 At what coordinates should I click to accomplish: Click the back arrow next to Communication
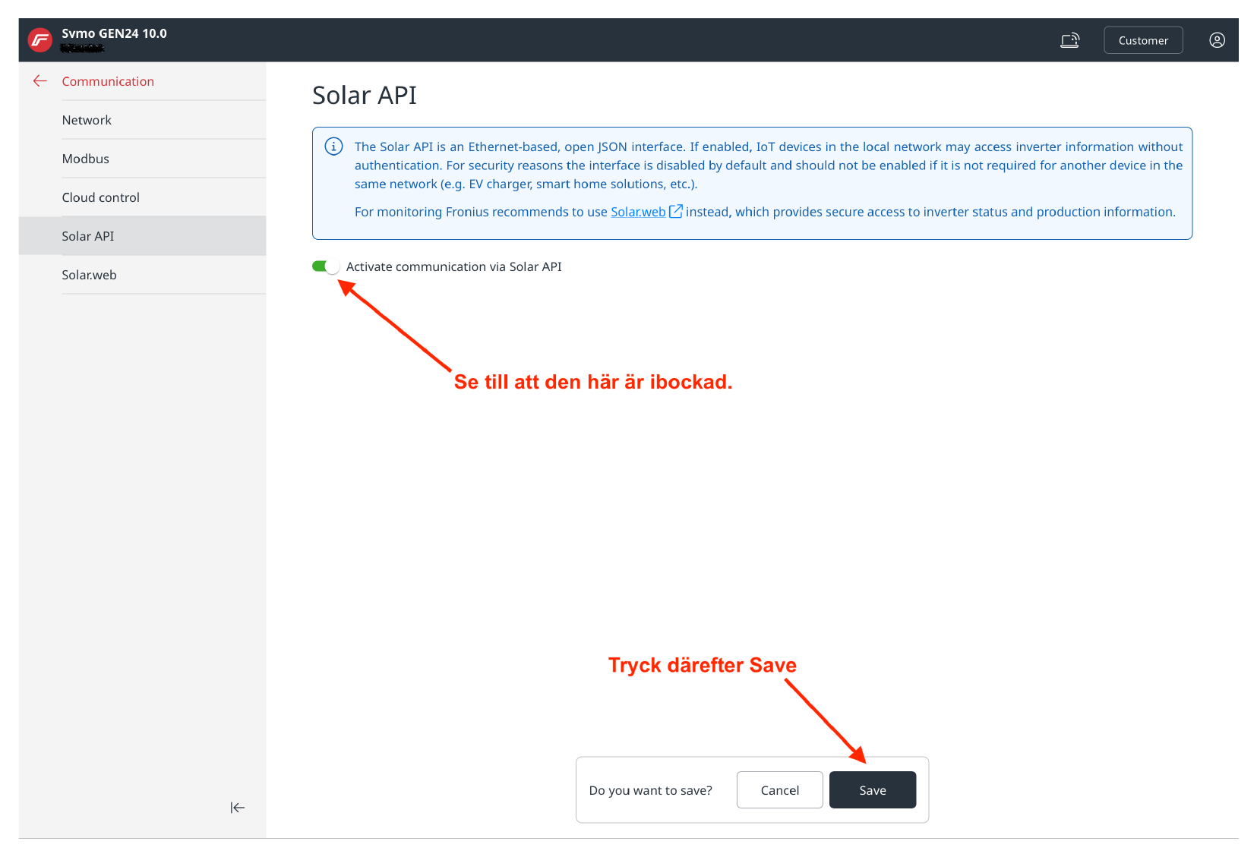pos(40,80)
